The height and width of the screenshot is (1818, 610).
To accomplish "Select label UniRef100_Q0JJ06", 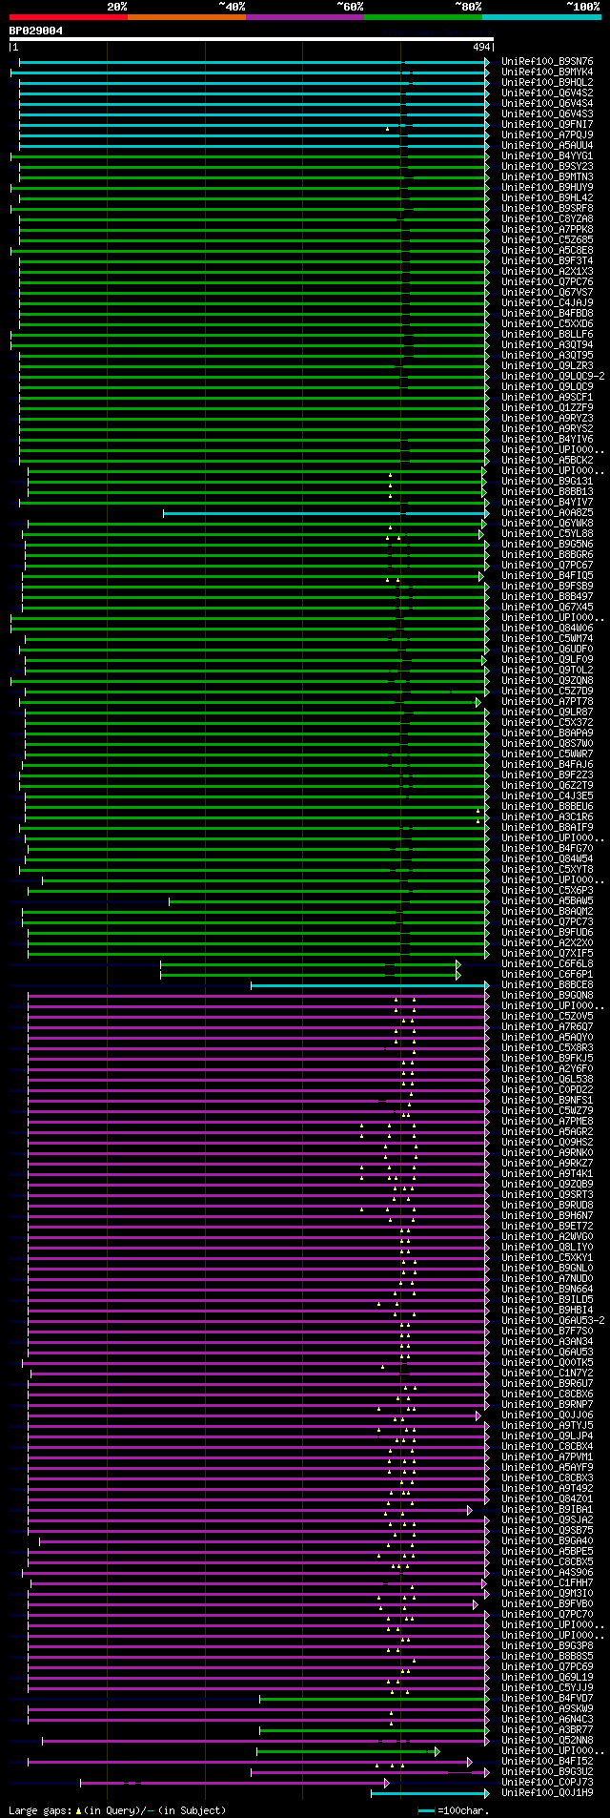I will click(x=547, y=1415).
